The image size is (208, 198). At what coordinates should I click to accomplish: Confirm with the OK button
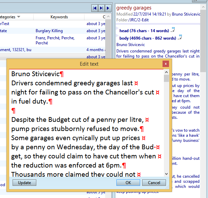click(x=128, y=183)
